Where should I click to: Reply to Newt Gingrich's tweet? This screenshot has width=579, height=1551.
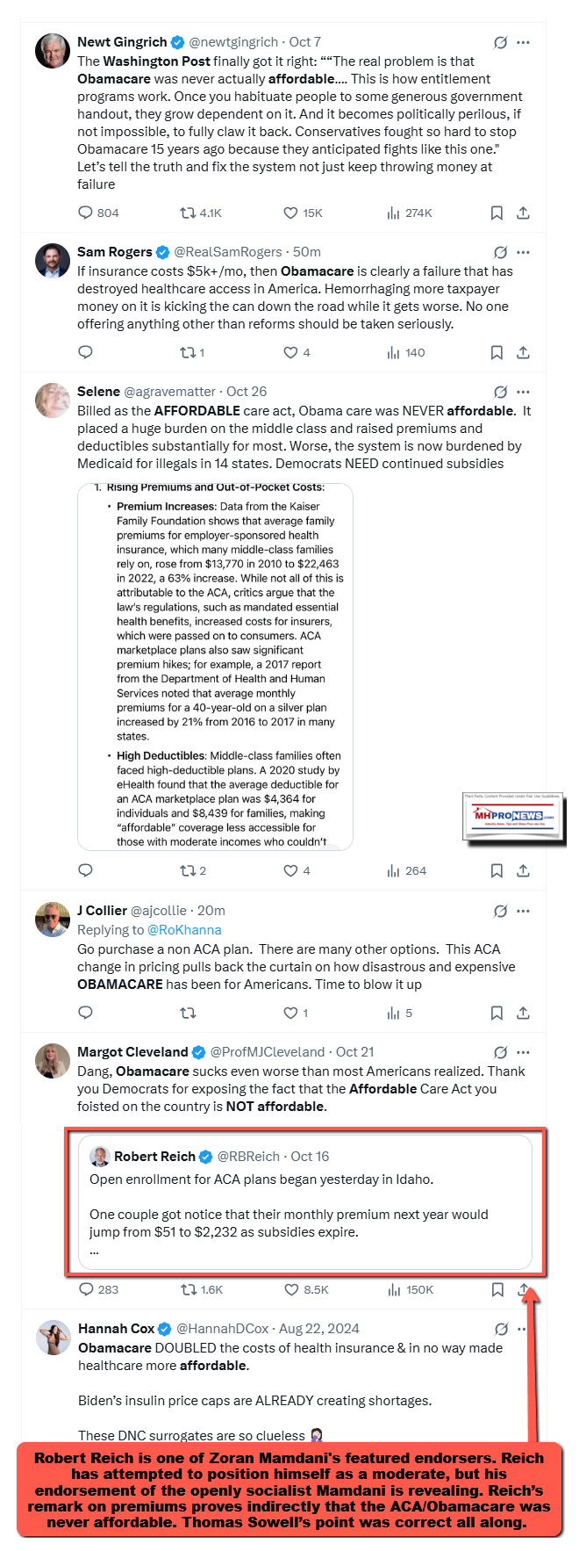(86, 213)
